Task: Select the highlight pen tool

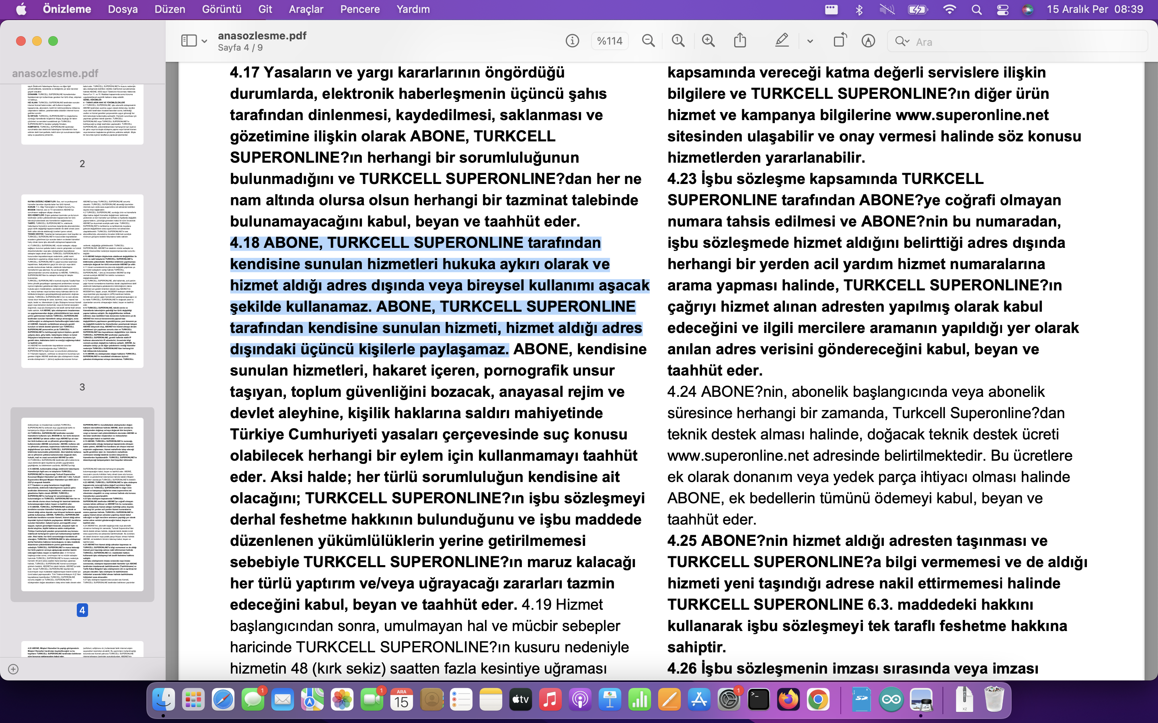Action: 782,41
